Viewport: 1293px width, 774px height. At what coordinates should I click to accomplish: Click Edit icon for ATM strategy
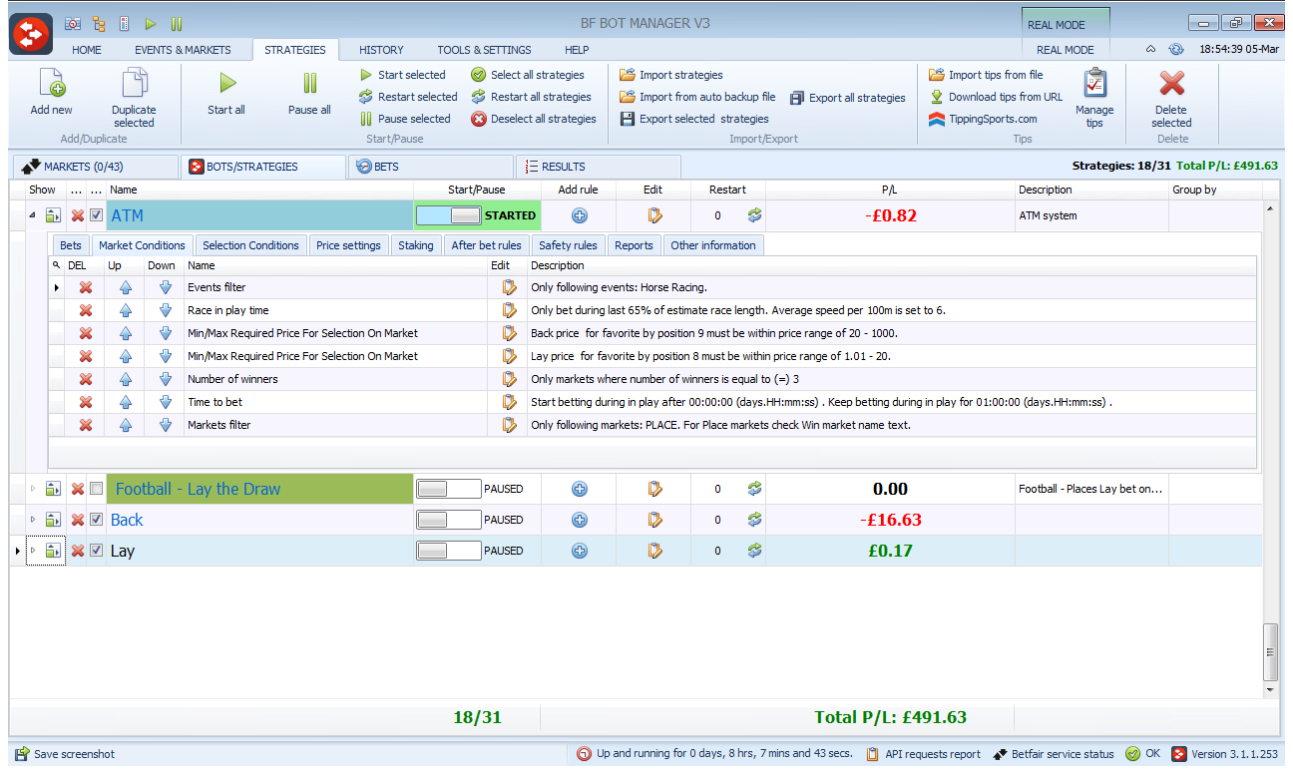(654, 215)
